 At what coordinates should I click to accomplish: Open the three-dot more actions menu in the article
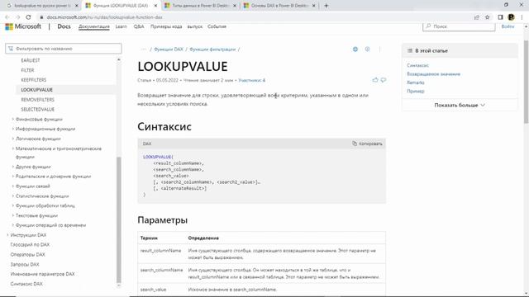tap(379, 49)
